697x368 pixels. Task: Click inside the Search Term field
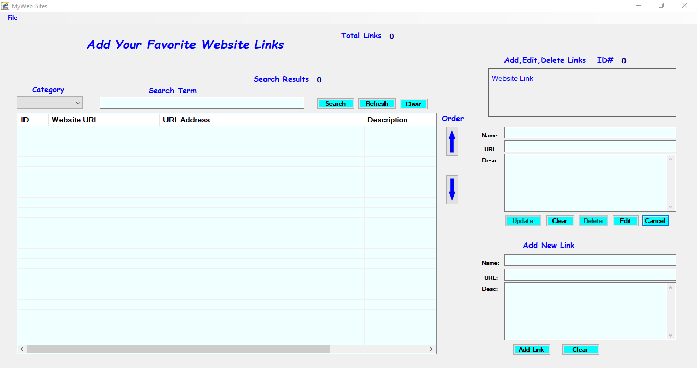202,103
